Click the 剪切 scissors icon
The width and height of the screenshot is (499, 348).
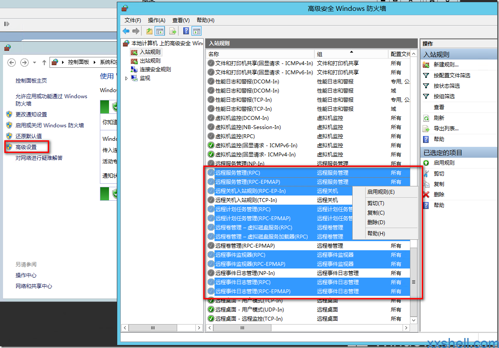[x=426, y=174]
